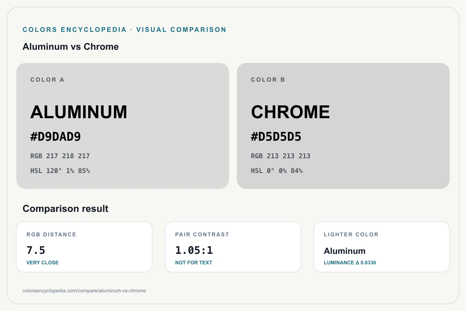The image size is (466, 311).
Task: Click the 'ALUMINUM' color name heading
Action: click(x=79, y=112)
